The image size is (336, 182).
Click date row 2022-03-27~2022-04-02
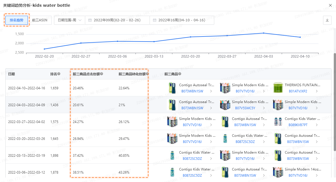coord(27,122)
